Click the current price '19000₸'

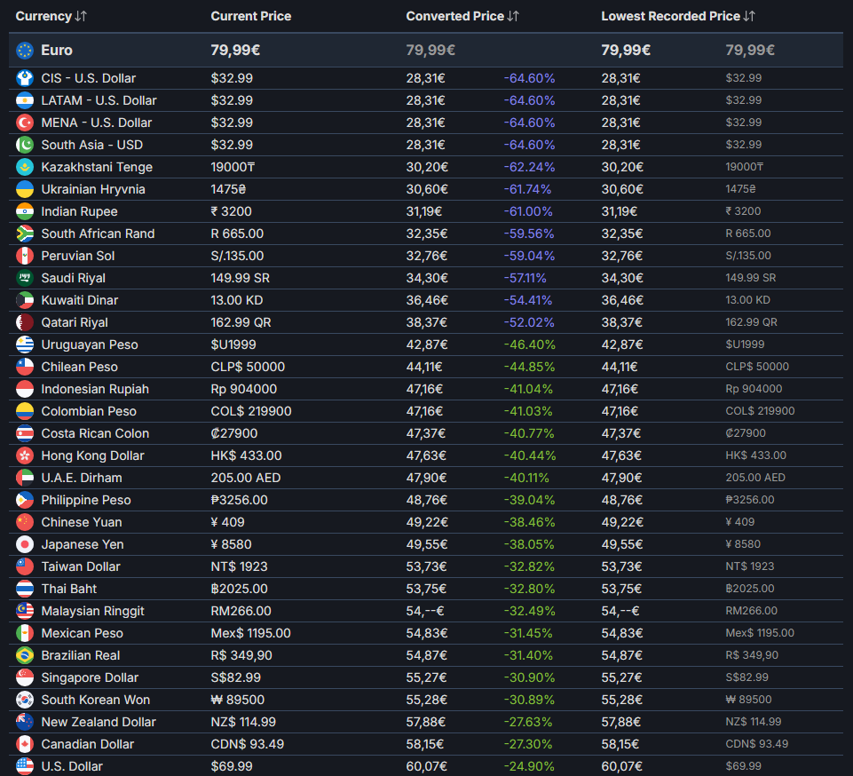(233, 167)
